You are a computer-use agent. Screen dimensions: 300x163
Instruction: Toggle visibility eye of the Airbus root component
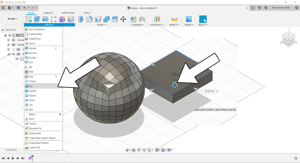pos(10,35)
